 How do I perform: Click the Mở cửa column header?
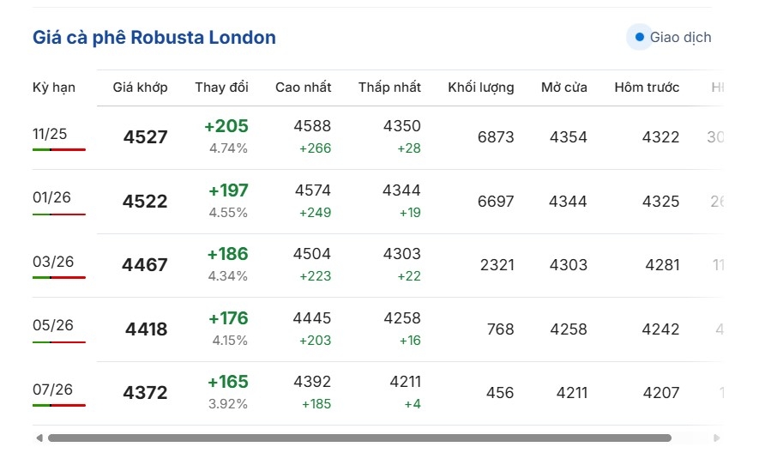pyautogui.click(x=563, y=88)
